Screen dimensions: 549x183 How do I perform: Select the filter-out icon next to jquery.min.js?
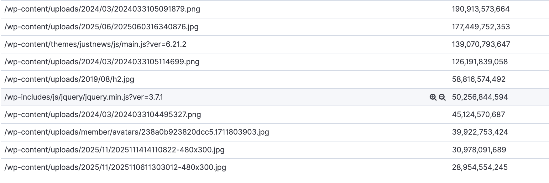pyautogui.click(x=442, y=97)
